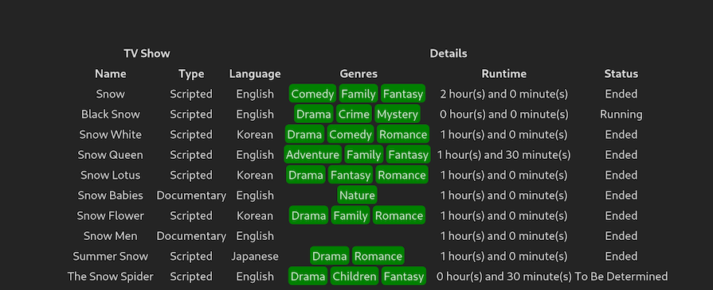Select Summer Snow's Romance tag
Screen dimensions: 713x290
(x=378, y=257)
